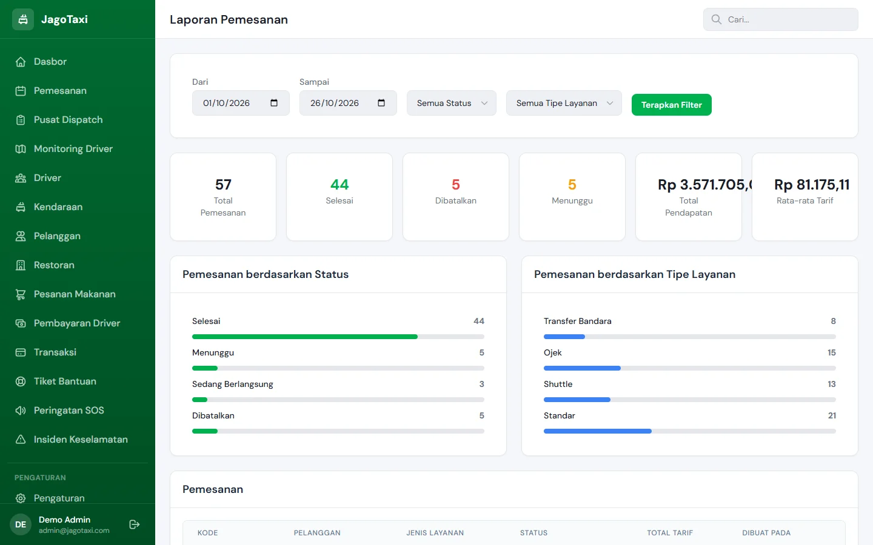
Task: Open Monitoring Driver menu item
Action: click(78, 149)
